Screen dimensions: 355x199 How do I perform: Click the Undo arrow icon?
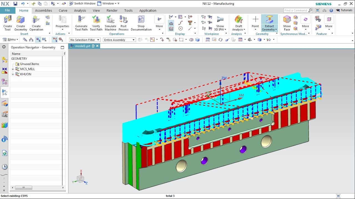point(23,4)
